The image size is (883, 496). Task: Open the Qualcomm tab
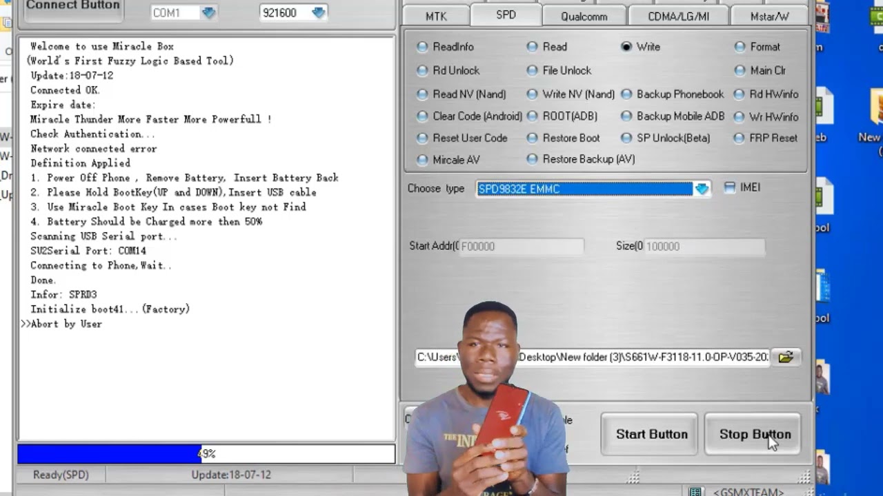(584, 16)
